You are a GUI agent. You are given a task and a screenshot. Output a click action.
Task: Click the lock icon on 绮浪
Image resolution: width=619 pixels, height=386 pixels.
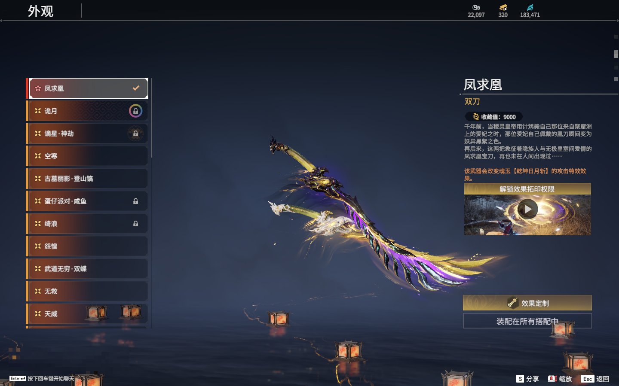point(135,224)
